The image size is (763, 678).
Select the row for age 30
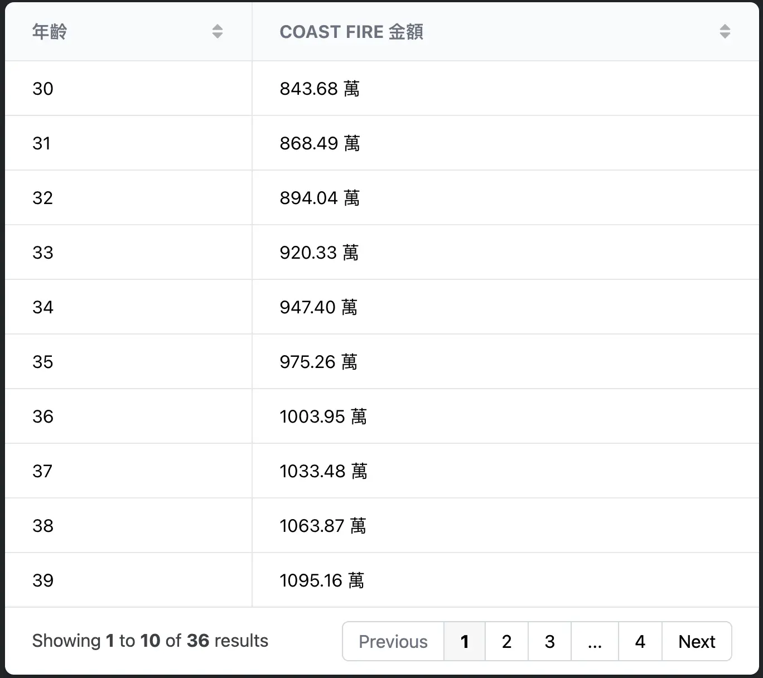[43, 89]
